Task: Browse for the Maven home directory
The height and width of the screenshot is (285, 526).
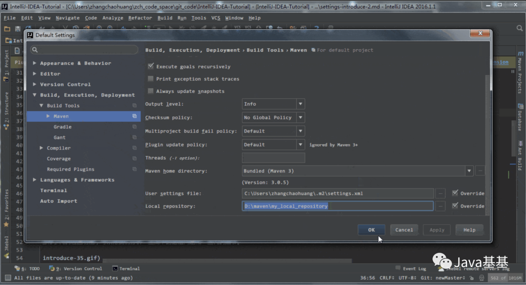Action: click(480, 171)
